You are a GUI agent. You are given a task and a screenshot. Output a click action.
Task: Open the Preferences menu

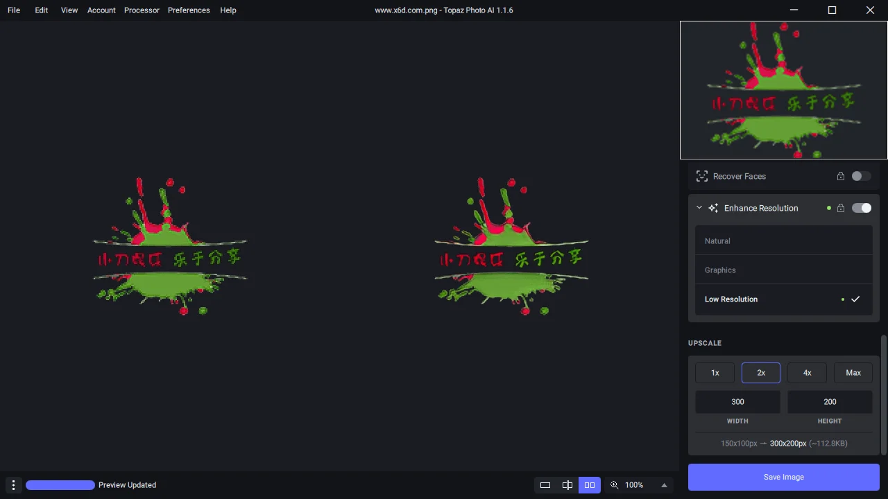pyautogui.click(x=189, y=10)
